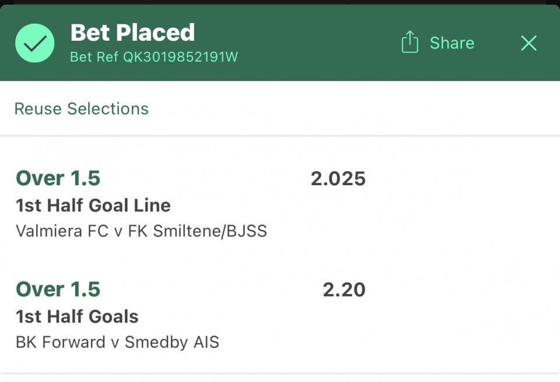This screenshot has width=560, height=382.
Task: Select the 1st Half Goals market
Action: [x=77, y=317]
